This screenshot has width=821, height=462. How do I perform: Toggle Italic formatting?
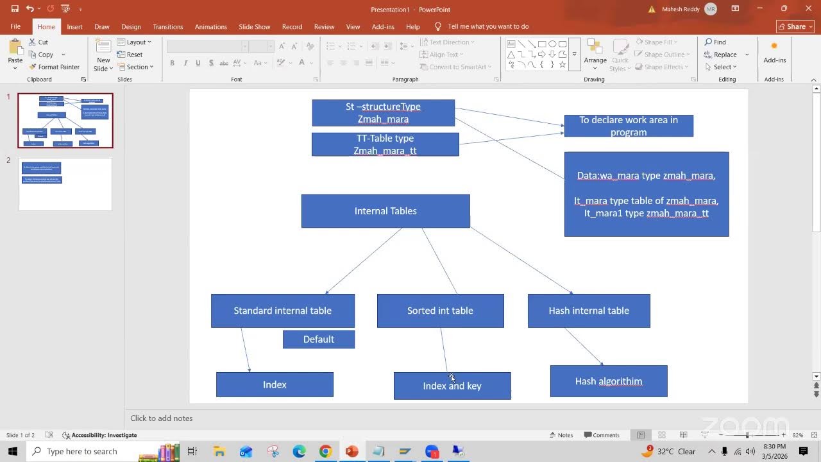(185, 63)
